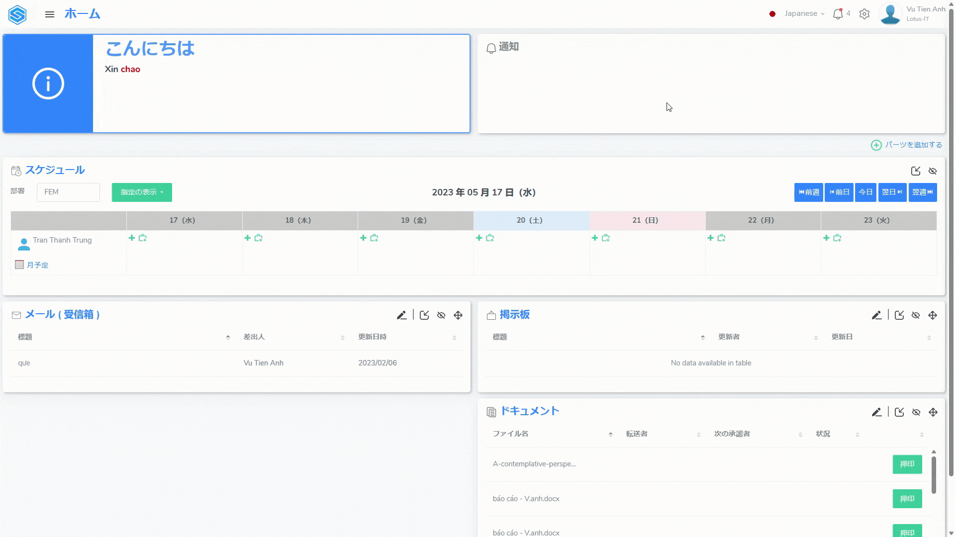Viewport: 955px width, 537px height.
Task: Click the 部署 input field showing FEM
Action: click(68, 192)
